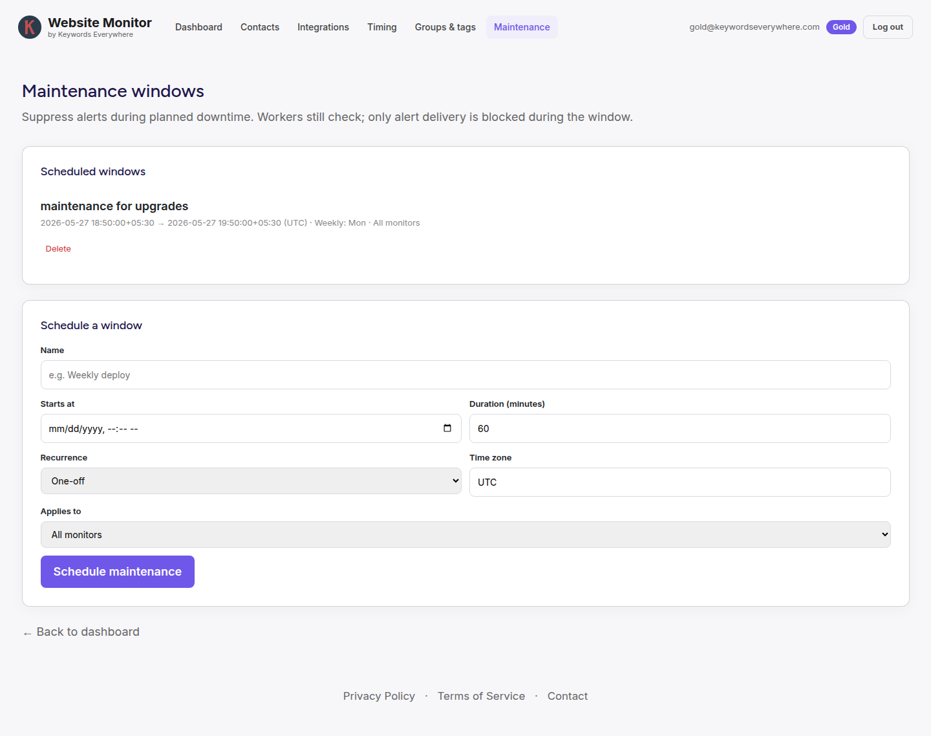Click the Weekly: Mon schedule details line

[230, 223]
